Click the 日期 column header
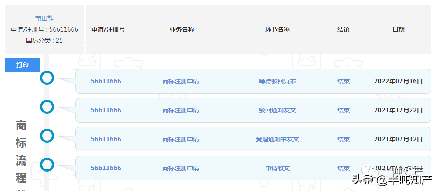438x191 pixels. click(398, 29)
